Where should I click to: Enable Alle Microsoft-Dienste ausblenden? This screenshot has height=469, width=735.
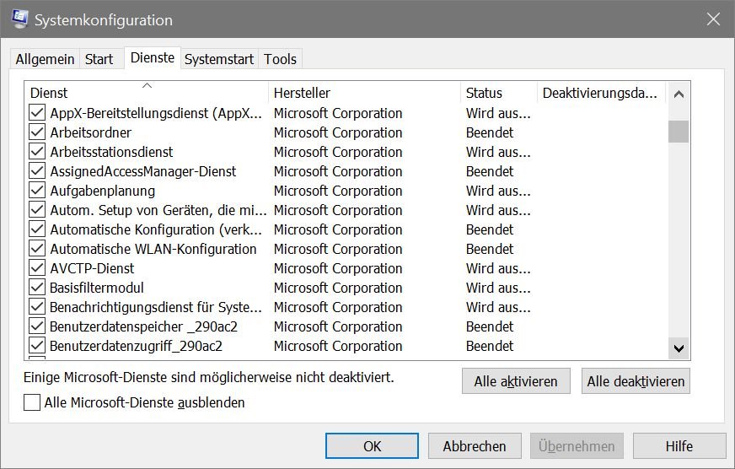pyautogui.click(x=32, y=402)
